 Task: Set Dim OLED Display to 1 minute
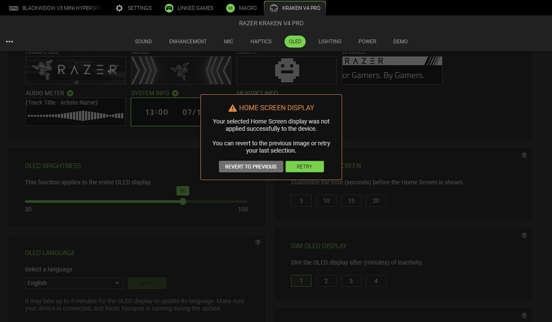301,281
